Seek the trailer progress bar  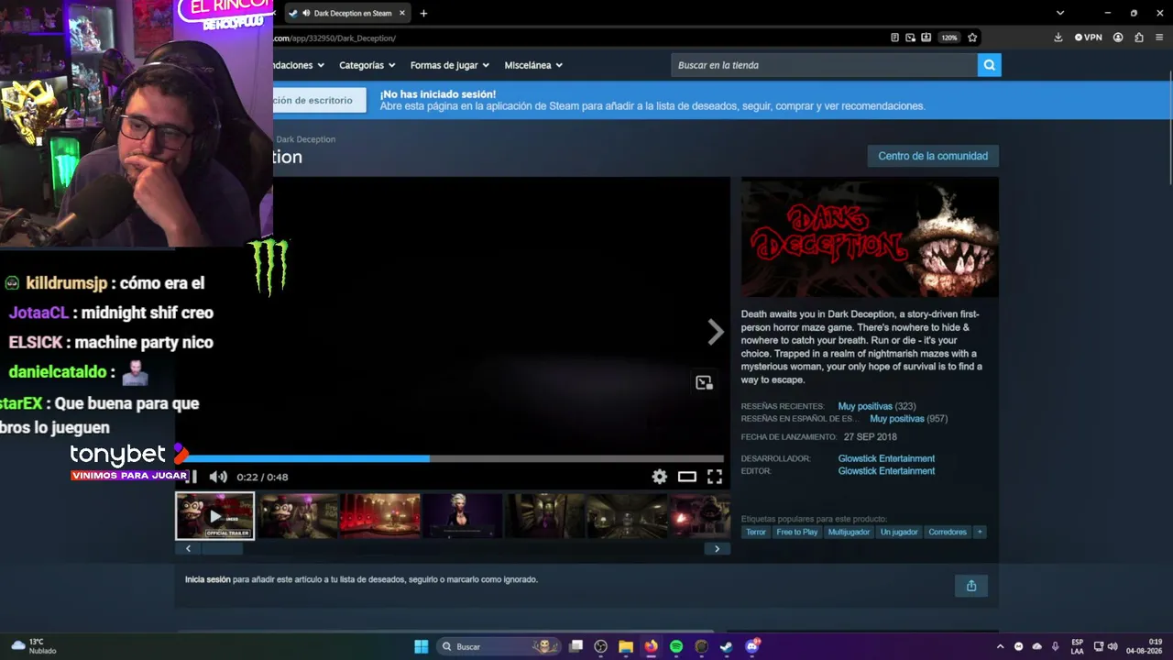tap(455, 458)
